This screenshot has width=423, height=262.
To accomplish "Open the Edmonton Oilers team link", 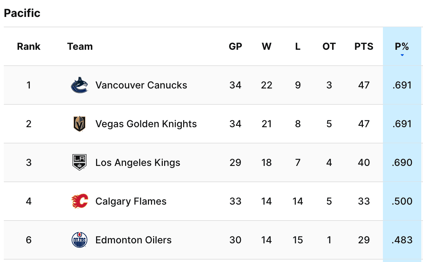I will coord(133,240).
